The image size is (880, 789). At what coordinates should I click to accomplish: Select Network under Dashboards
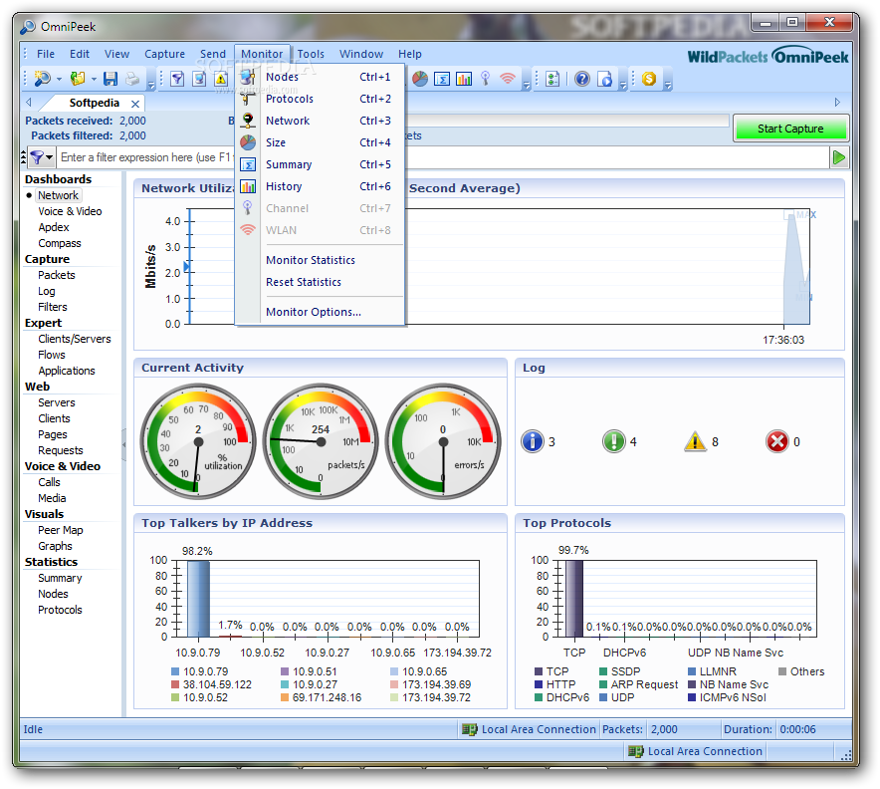[59, 195]
